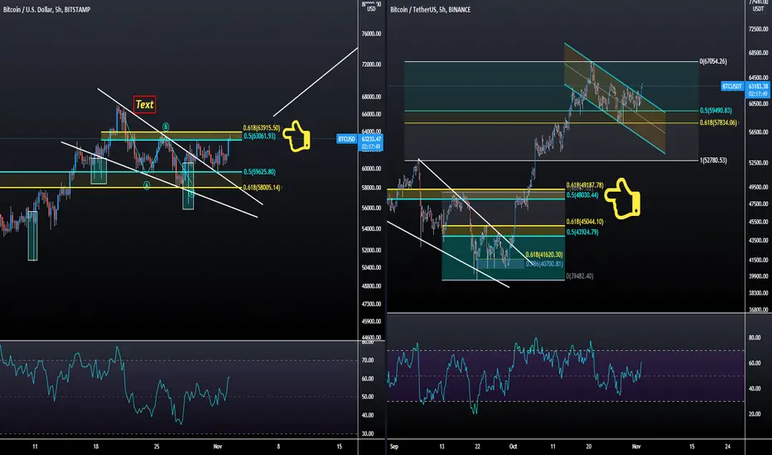Click date 24 on BINANCE time axis
Image resolution: width=772 pixels, height=455 pixels.
tap(728, 447)
